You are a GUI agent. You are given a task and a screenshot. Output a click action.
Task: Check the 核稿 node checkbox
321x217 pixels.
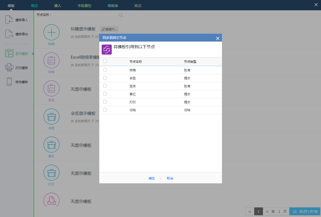click(x=105, y=70)
